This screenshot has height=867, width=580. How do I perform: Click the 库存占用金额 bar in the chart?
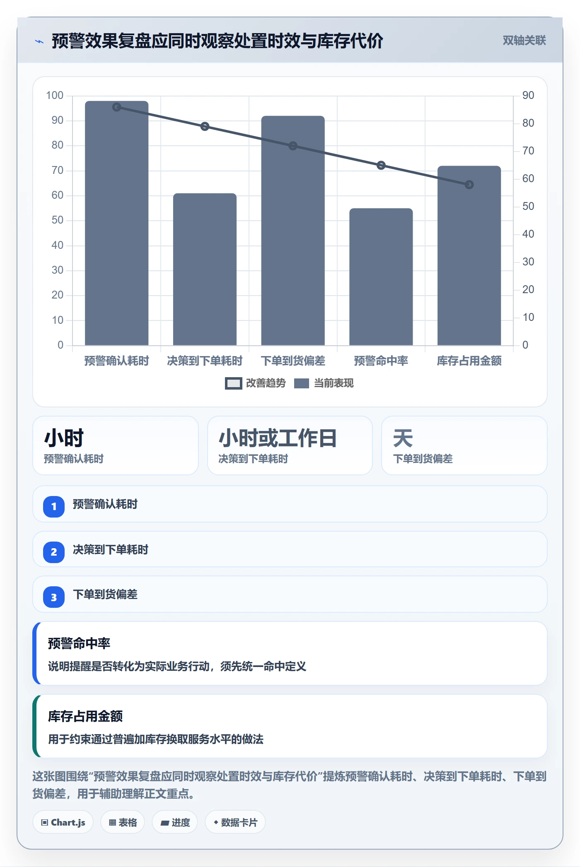[469, 255]
